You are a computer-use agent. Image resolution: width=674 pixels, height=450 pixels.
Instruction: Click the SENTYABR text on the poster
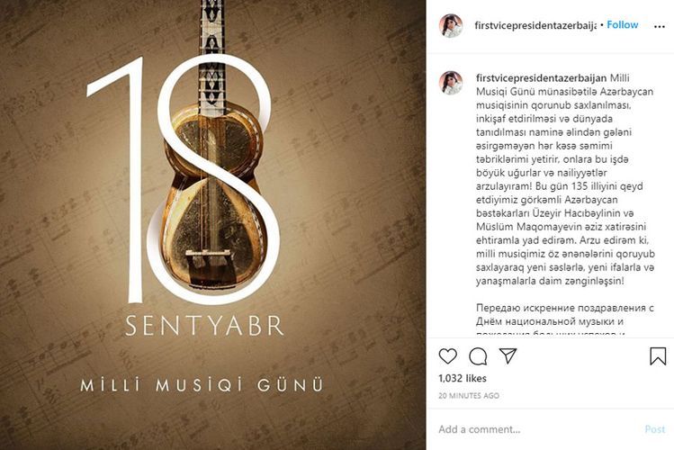pos(204,326)
